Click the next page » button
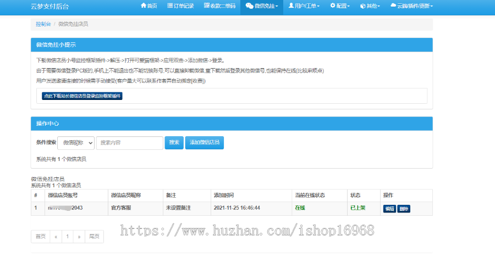This screenshot has height=257, width=495. point(79,237)
